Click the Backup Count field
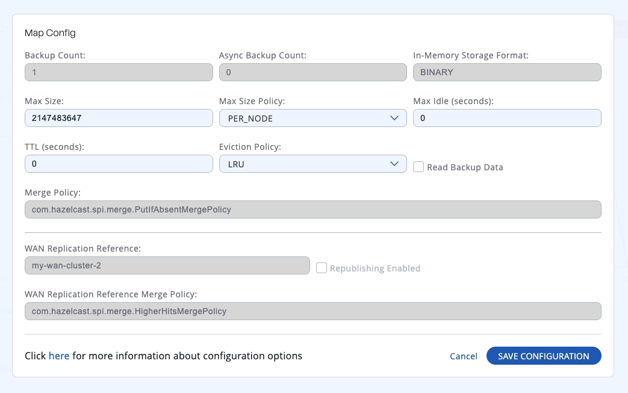This screenshot has height=393, width=628. pyautogui.click(x=118, y=72)
